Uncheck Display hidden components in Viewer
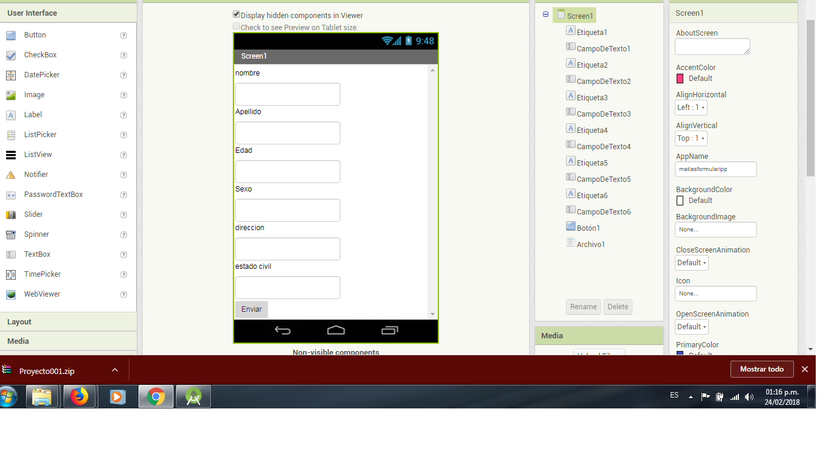 click(236, 14)
